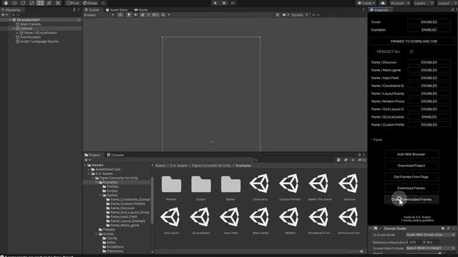Pause the game playback

pyautogui.click(x=224, y=3)
